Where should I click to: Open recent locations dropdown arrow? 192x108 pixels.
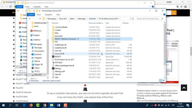coord(37,19)
